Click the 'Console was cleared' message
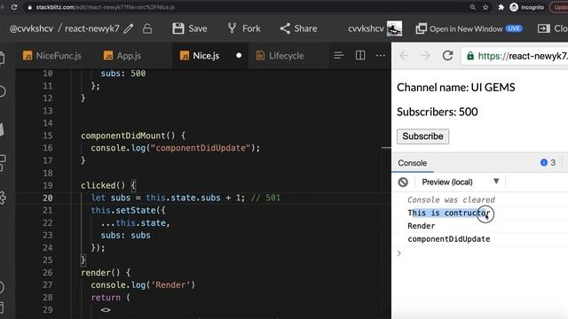Screen dimensions: 568x319 point(451,199)
